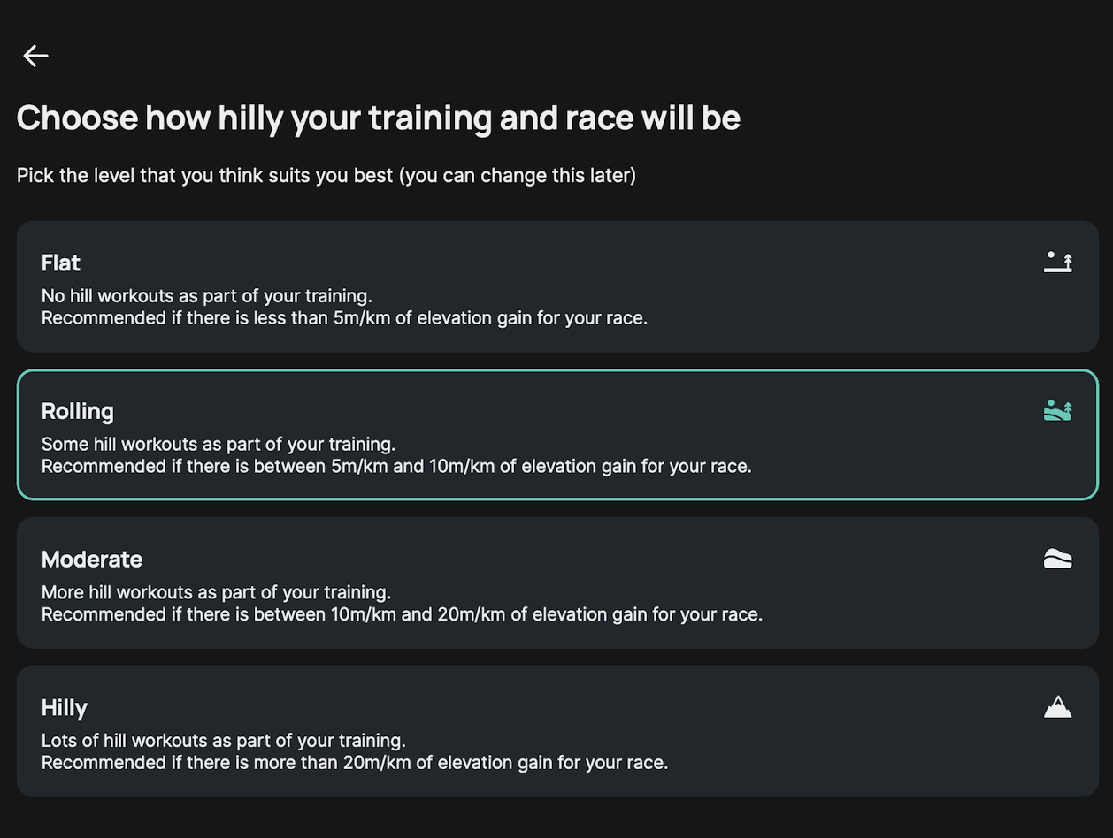Select the Rolling option title
The image size is (1113, 838).
click(x=78, y=412)
